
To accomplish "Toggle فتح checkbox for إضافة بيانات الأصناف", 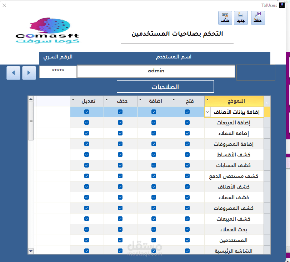I will coord(187,112).
